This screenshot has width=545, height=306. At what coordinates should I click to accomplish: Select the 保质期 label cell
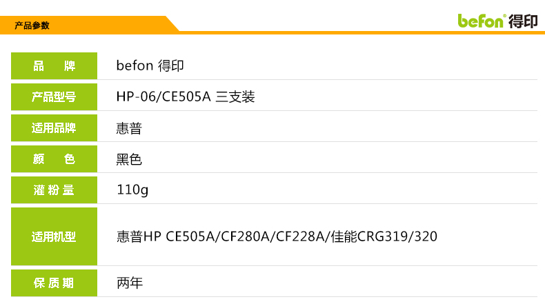point(54,283)
